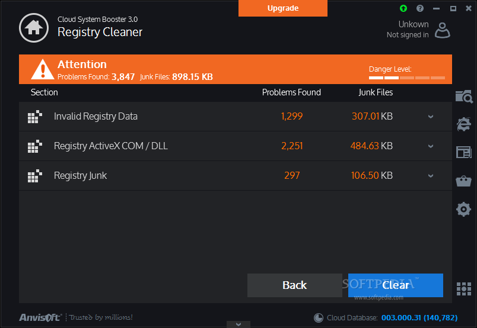Viewport: 477px width, 328px height.
Task: Click the 1,299 problems value
Action: coord(292,116)
